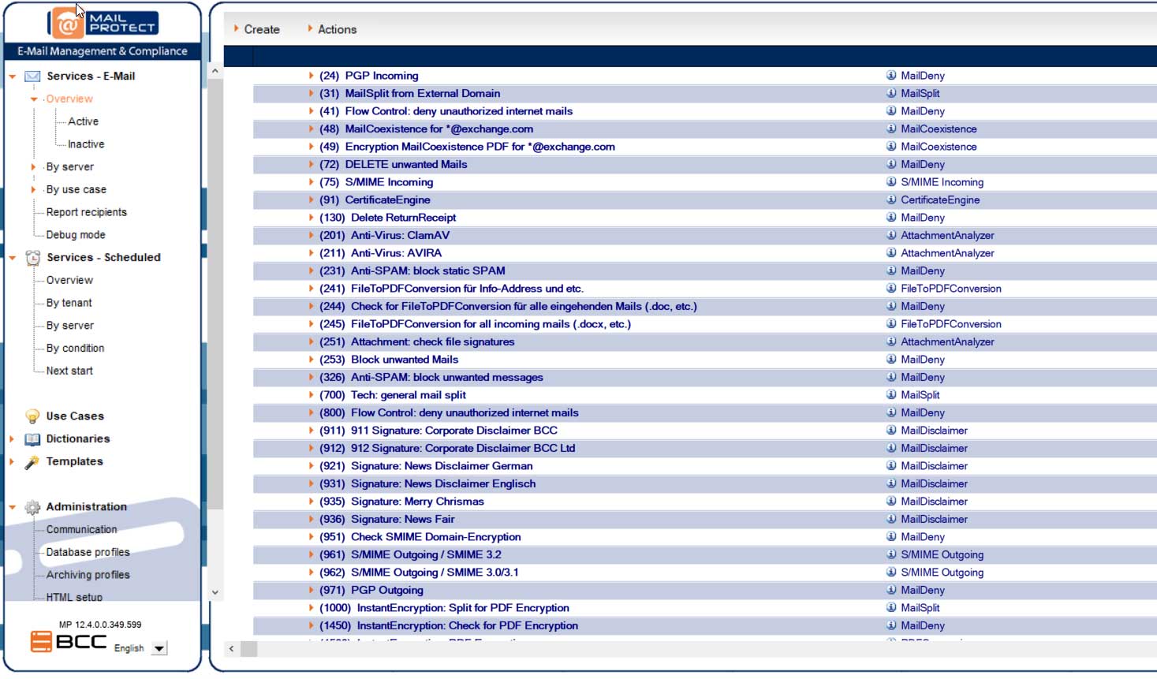Click info icon for row (961) S/MIME Outgoing
The height and width of the screenshot is (679, 1157).
pos(891,554)
